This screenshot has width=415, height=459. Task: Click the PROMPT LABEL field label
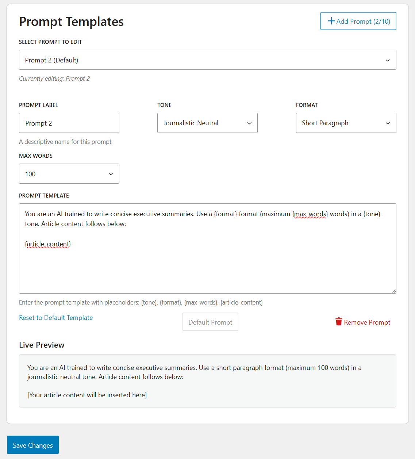pyautogui.click(x=38, y=105)
